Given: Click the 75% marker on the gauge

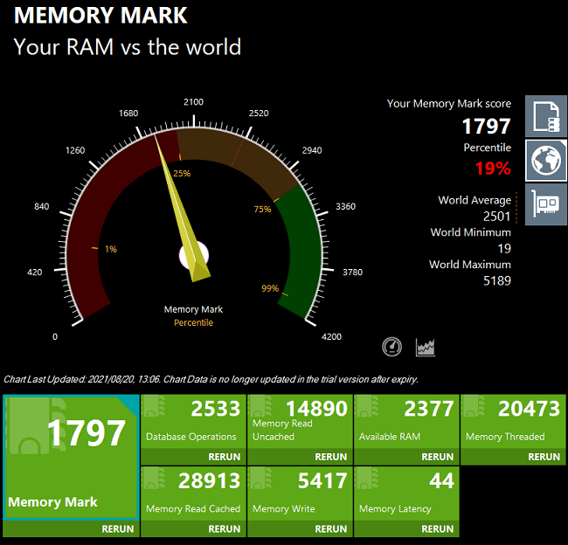Looking at the screenshot, I should tap(262, 210).
